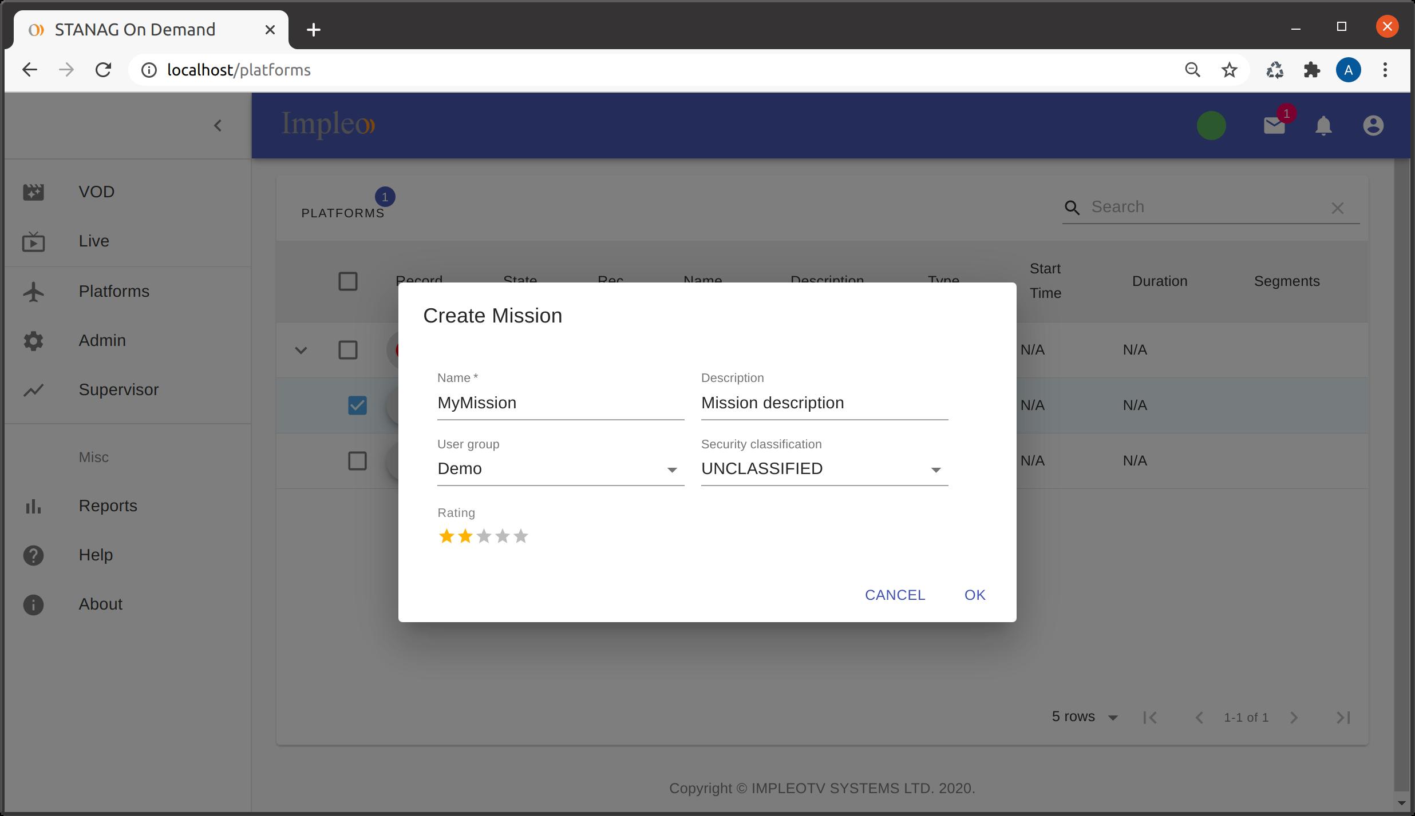Viewport: 1415px width, 816px height.
Task: Click the CANCEL button to dismiss dialog
Action: pos(895,595)
